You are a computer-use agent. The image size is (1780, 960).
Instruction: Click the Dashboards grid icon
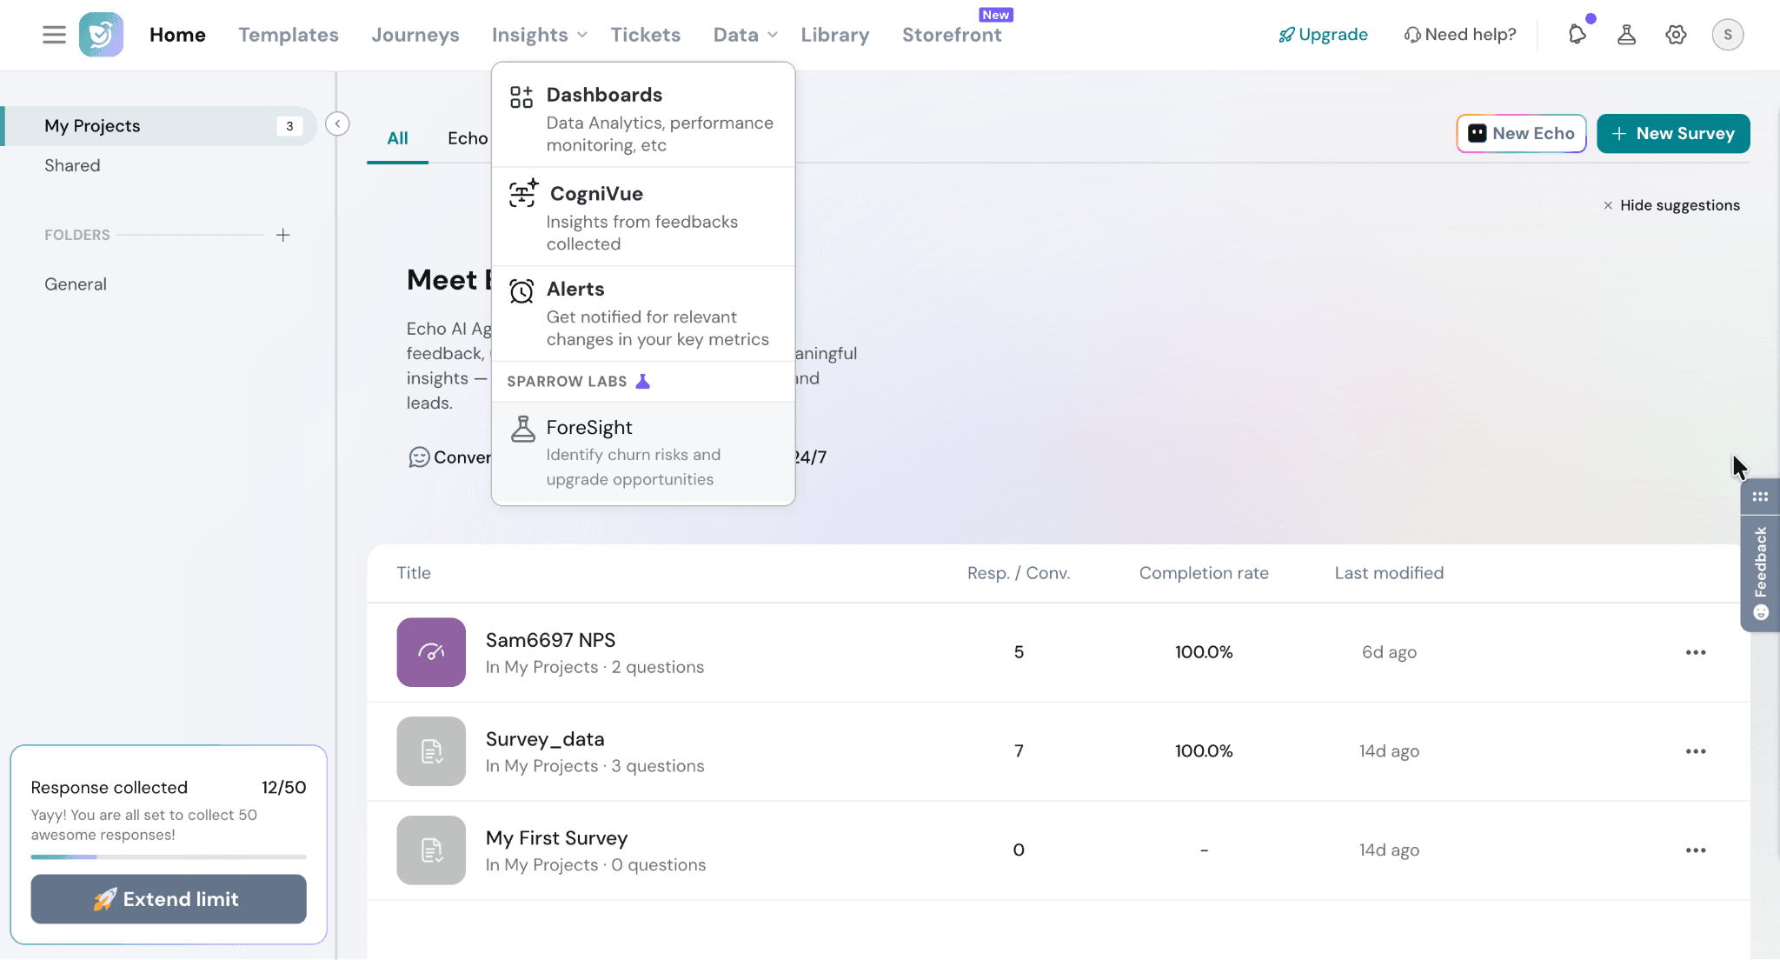(x=521, y=97)
